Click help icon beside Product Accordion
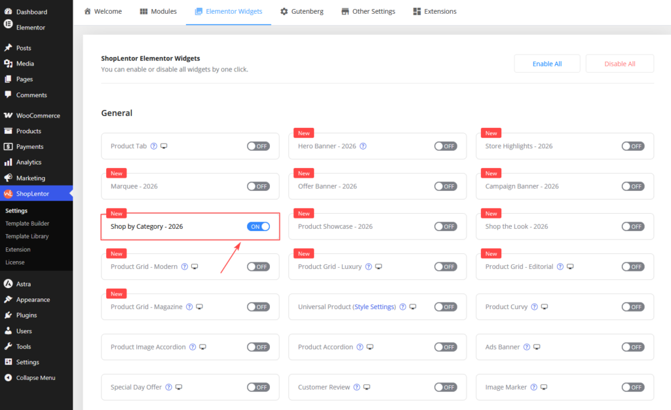Screen dimensions: 671x410 [360, 347]
